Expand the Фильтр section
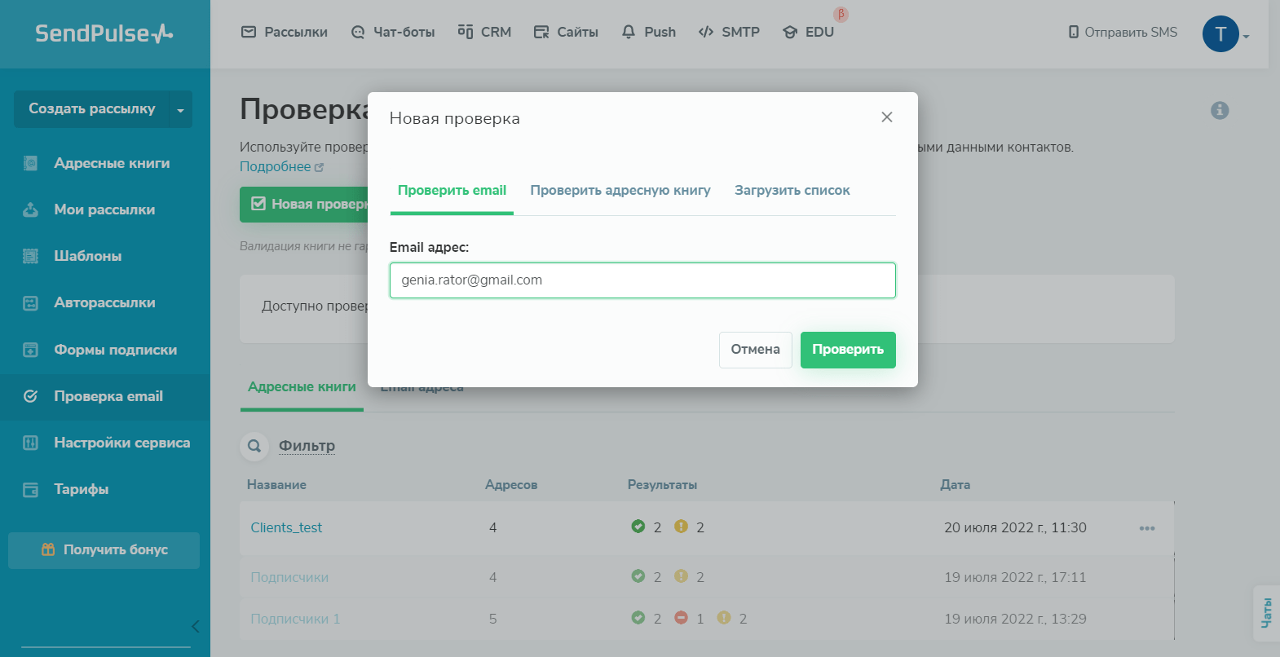 point(307,446)
